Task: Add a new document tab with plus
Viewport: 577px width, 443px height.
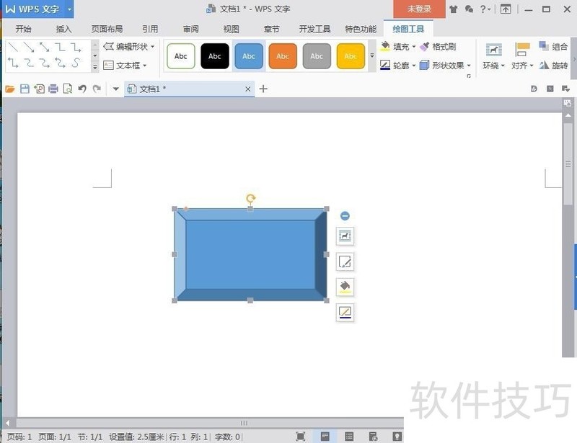Action: point(263,89)
